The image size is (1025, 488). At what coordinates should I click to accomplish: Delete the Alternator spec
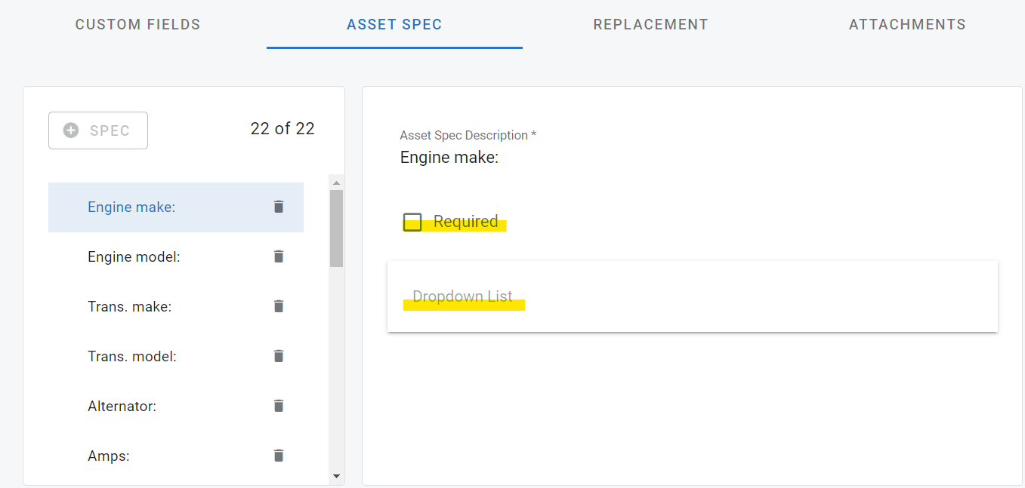pos(279,406)
